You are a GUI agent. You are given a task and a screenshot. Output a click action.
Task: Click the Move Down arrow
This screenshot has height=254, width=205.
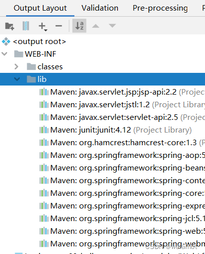tap(112, 26)
